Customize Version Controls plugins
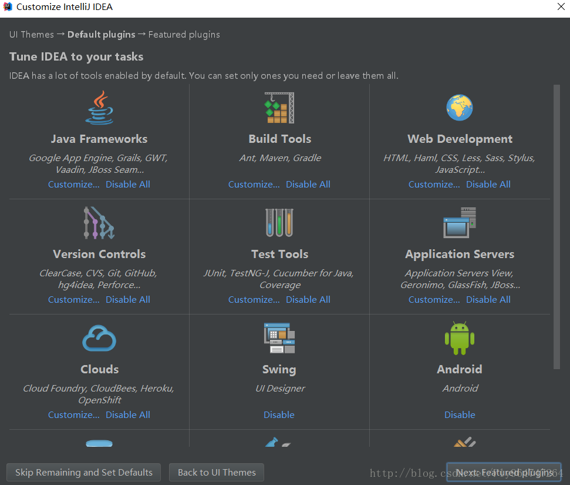The height and width of the screenshot is (485, 570). [x=74, y=299]
